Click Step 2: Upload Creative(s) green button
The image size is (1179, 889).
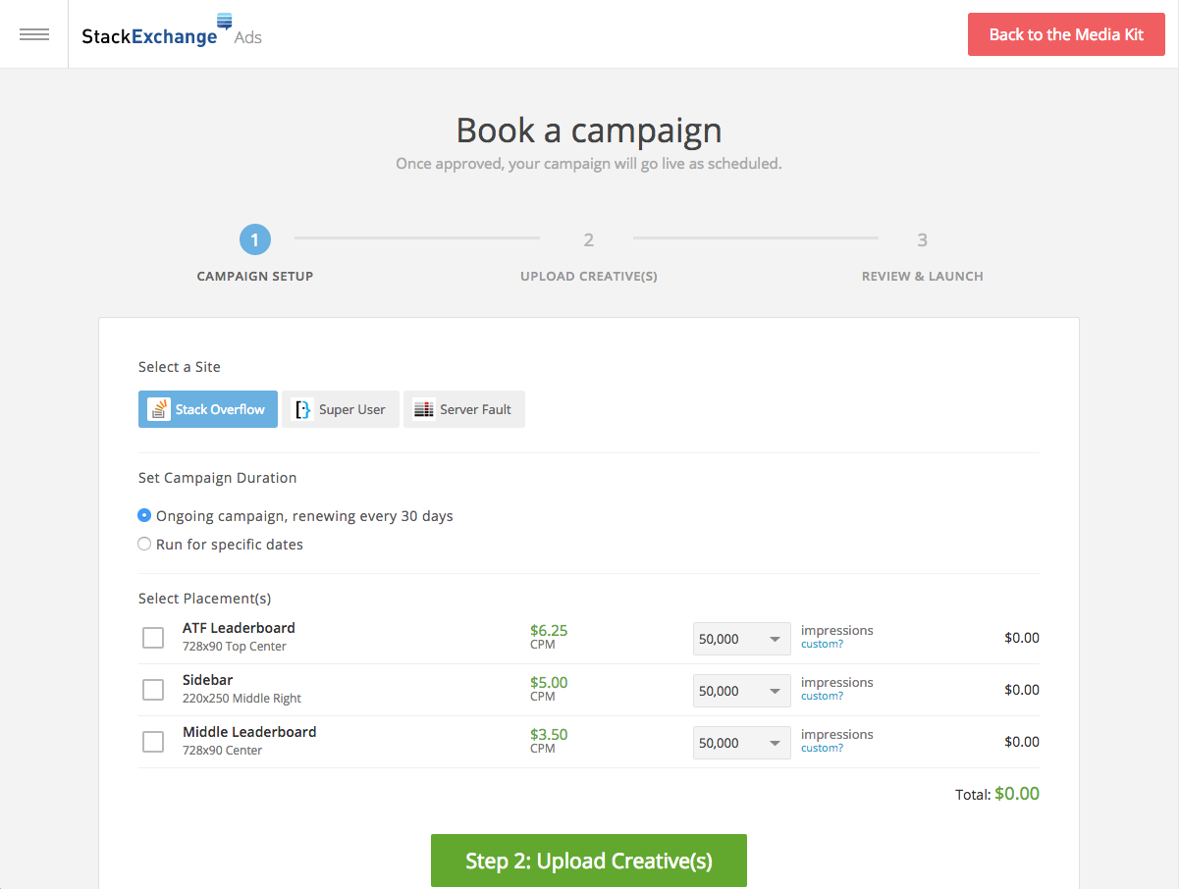coord(589,861)
